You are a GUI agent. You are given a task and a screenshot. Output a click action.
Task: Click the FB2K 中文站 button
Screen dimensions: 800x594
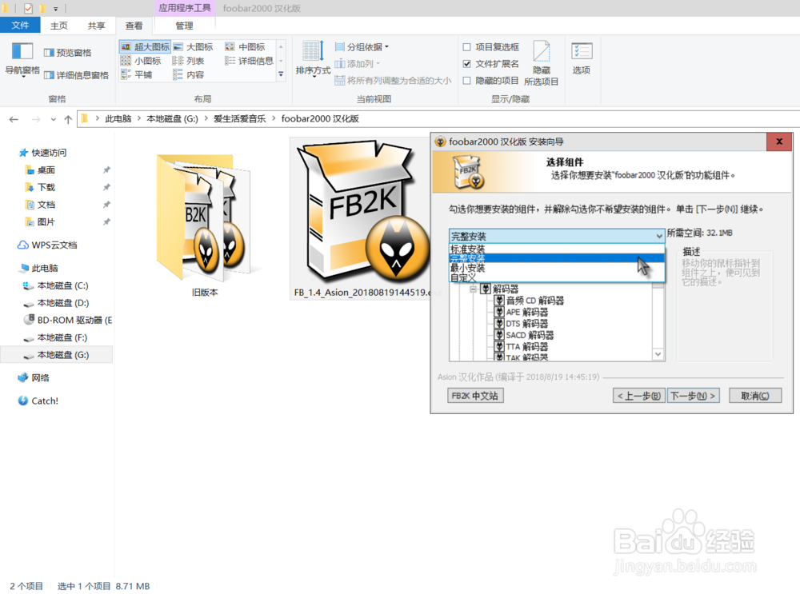tap(475, 396)
